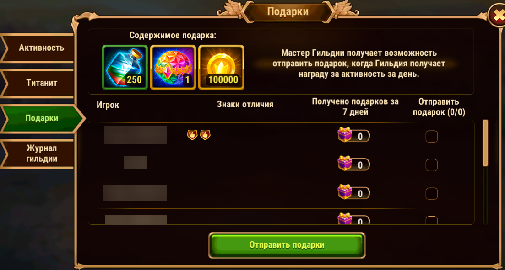Viewport: 505px width, 270px height.
Task: Click the purple gift box icon in third row
Action: pos(345,192)
